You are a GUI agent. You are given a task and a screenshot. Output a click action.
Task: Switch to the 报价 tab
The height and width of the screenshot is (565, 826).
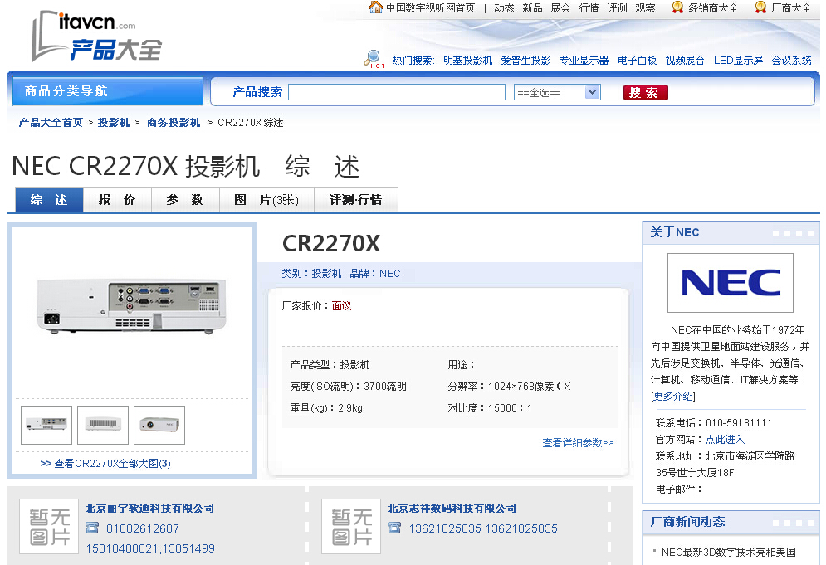click(117, 200)
